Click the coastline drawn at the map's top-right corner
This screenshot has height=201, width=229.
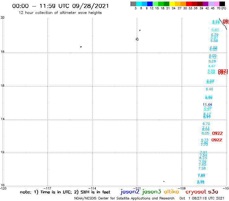click(x=223, y=24)
